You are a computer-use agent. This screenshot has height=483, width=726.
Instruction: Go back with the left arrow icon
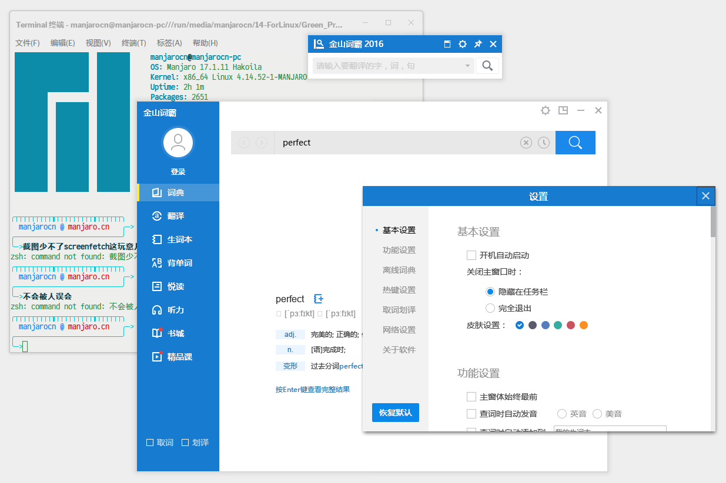[244, 143]
